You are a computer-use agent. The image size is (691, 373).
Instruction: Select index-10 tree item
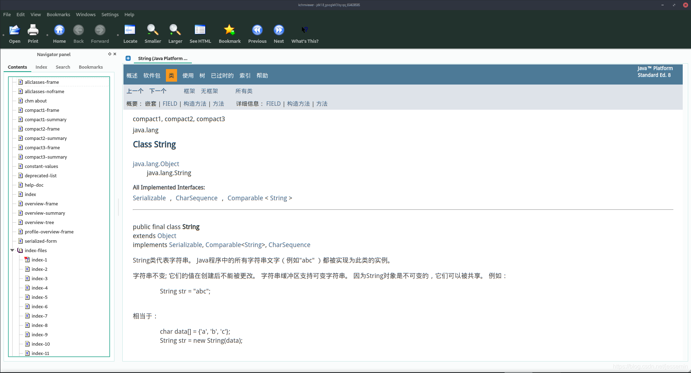tap(41, 344)
